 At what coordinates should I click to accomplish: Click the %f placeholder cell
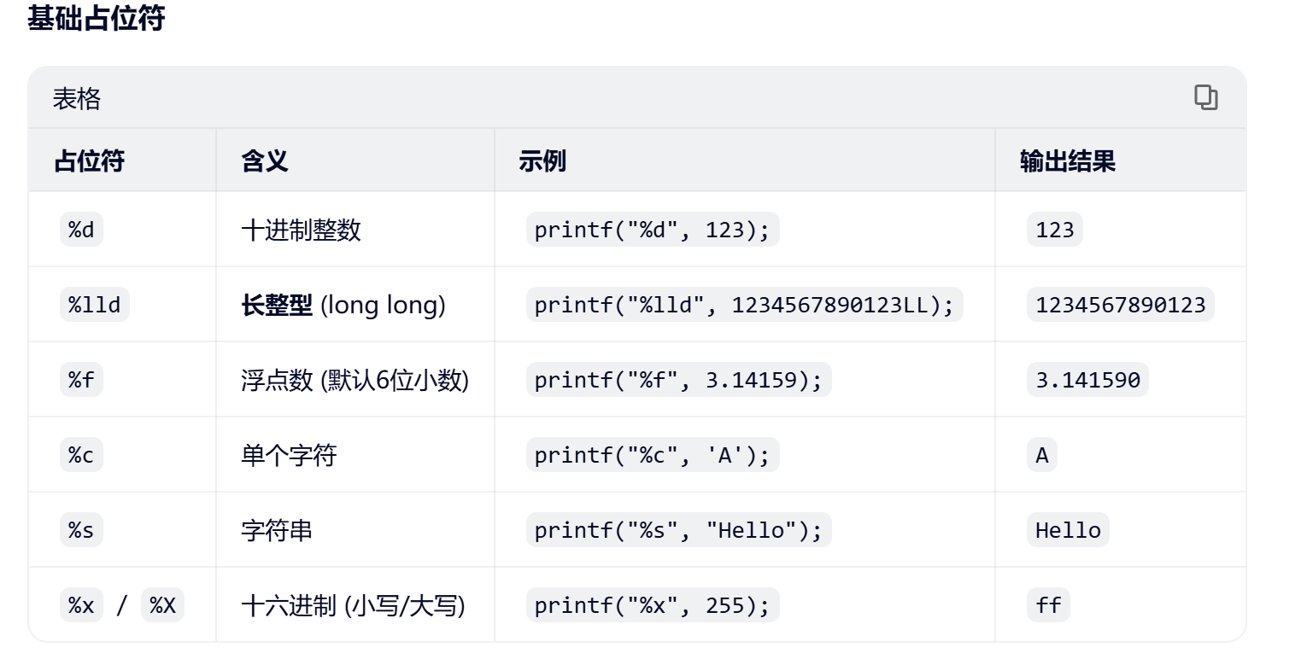coord(81,380)
